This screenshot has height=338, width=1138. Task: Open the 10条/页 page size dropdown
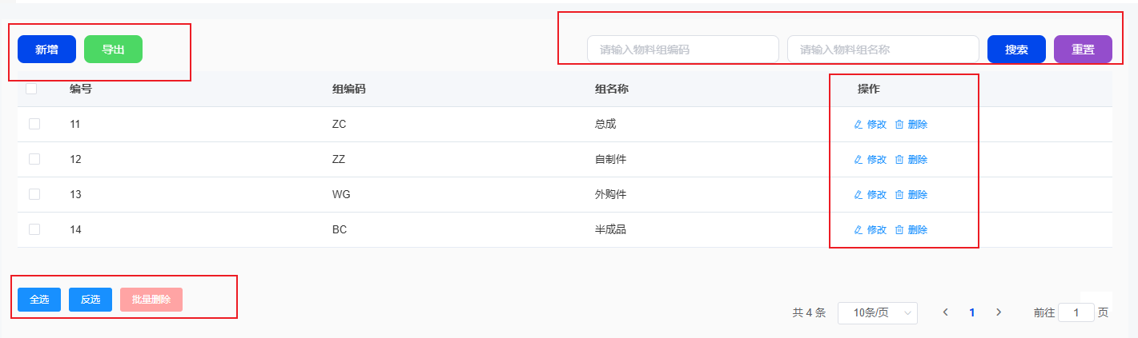coord(877,313)
